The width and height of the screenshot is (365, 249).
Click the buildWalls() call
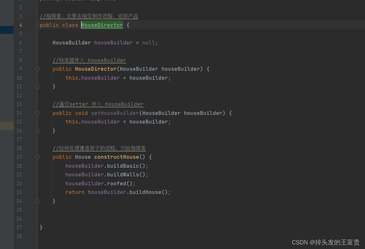tap(126, 175)
